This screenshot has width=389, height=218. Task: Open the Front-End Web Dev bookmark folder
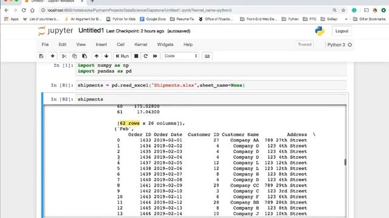coord(258,19)
